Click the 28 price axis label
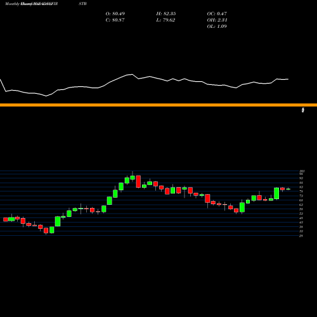 301,236
